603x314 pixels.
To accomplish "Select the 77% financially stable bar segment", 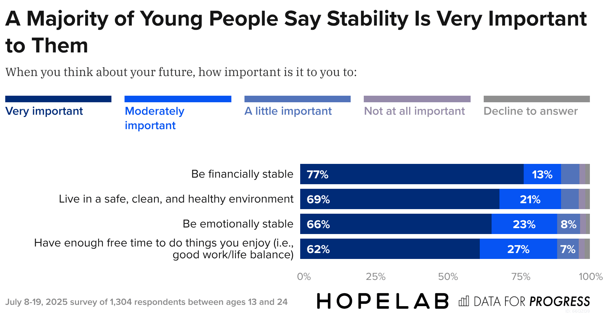I will (412, 174).
